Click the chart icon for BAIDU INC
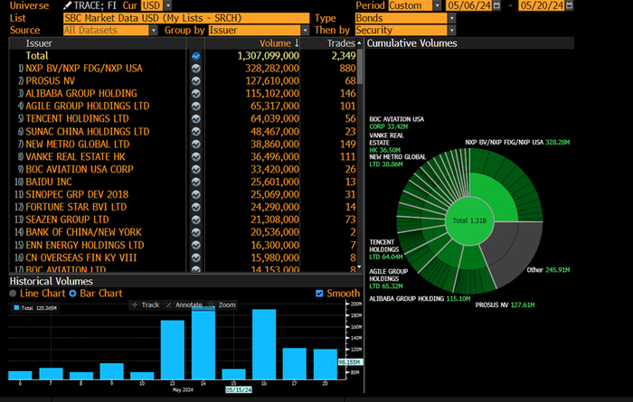633x402 pixels. tap(196, 182)
